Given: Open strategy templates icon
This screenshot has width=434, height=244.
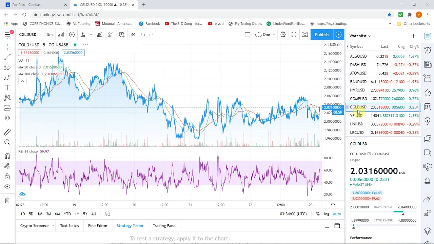Looking at the screenshot, I should (111, 35).
